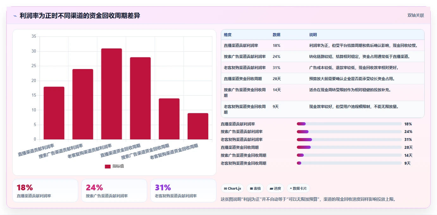Image resolution: width=437 pixels, height=215 pixels.
Task: Click the 18% progress bar for 直播渠道贡献利润率
Action: (x=349, y=124)
